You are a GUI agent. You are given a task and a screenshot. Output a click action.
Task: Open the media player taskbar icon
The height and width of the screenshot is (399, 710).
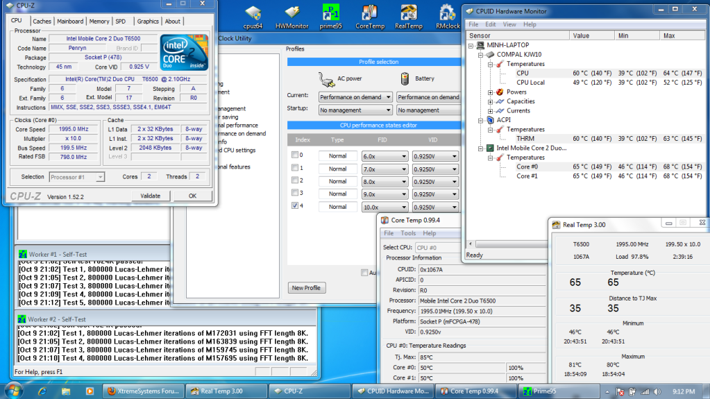[x=90, y=391]
